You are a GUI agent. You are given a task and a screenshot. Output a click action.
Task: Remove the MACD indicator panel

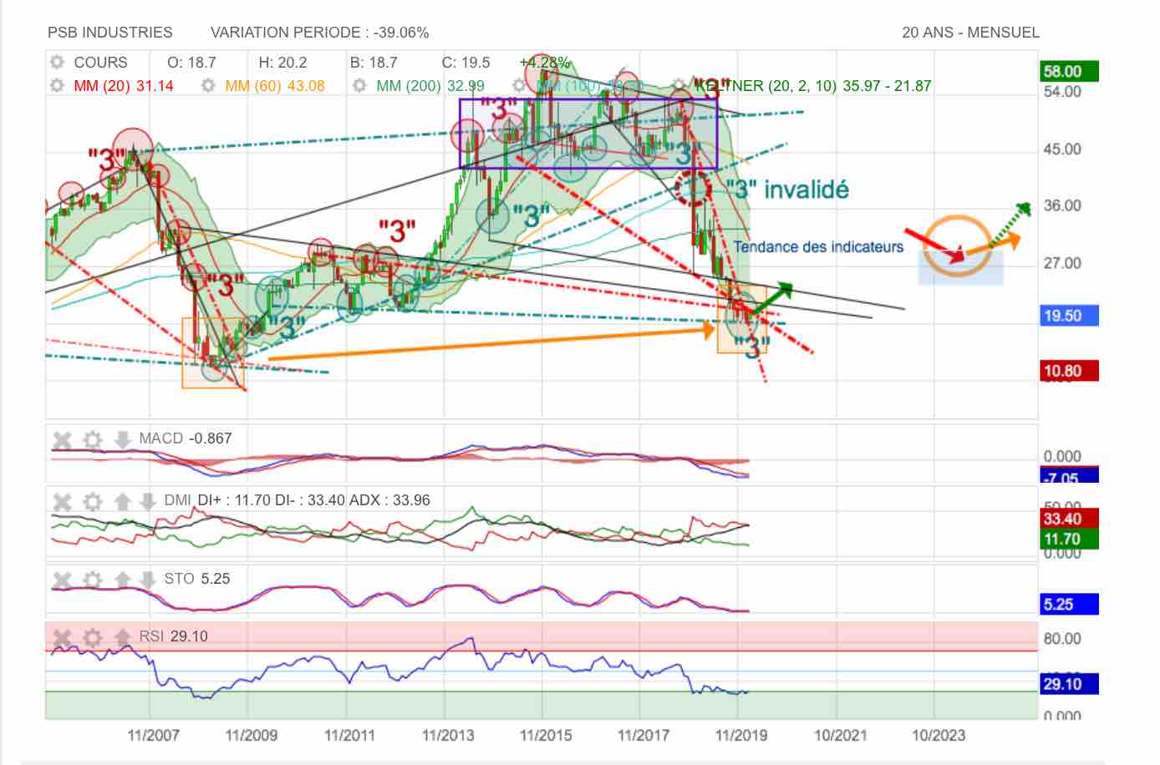(62, 439)
